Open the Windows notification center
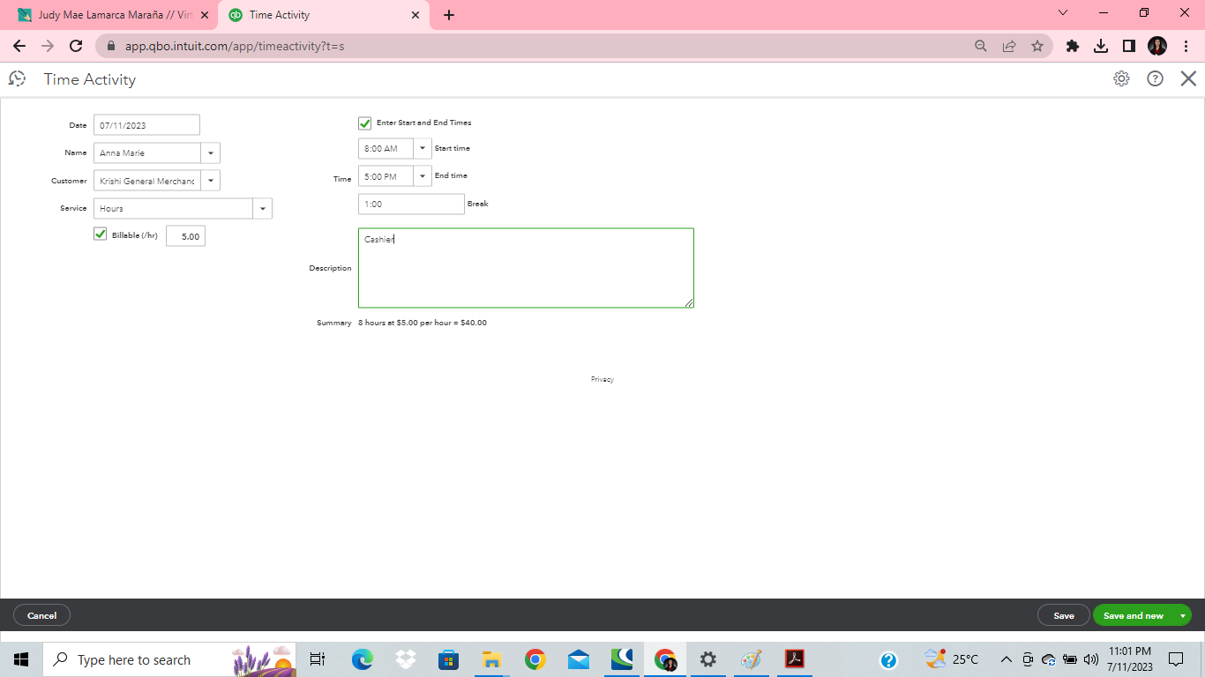The width and height of the screenshot is (1205, 677). (1175, 659)
